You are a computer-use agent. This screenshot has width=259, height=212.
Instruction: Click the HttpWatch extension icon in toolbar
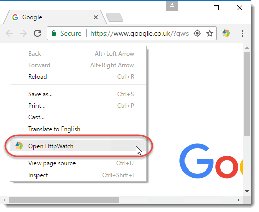tap(226, 33)
